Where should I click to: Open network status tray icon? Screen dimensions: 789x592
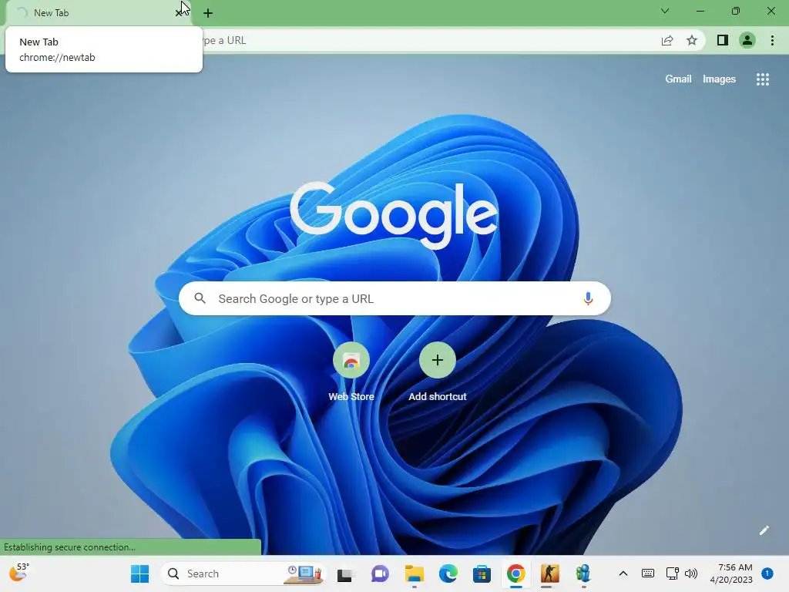(672, 573)
